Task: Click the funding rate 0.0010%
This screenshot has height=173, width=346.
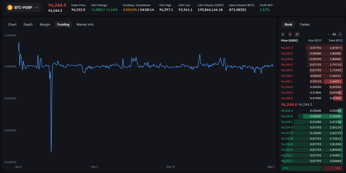Action: click(x=130, y=10)
